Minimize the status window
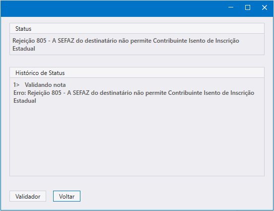The width and height of the screenshot is (274, 211). click(231, 7)
